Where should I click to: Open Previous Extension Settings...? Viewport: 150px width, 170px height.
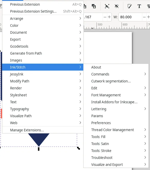coord(43,11)
